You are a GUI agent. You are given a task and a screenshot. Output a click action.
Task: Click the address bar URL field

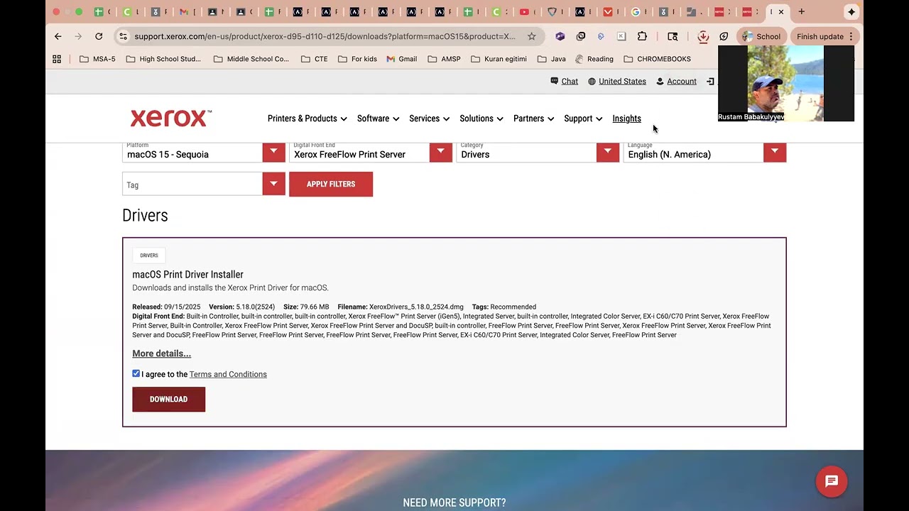[x=325, y=36]
